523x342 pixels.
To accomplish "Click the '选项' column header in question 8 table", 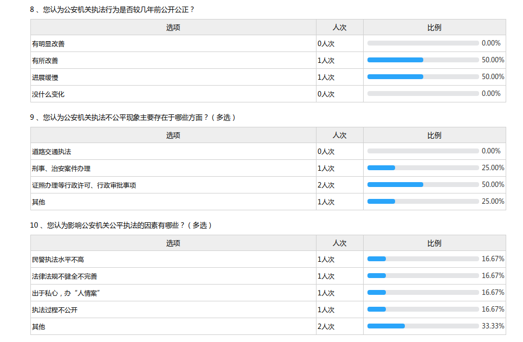I will coord(173,28).
